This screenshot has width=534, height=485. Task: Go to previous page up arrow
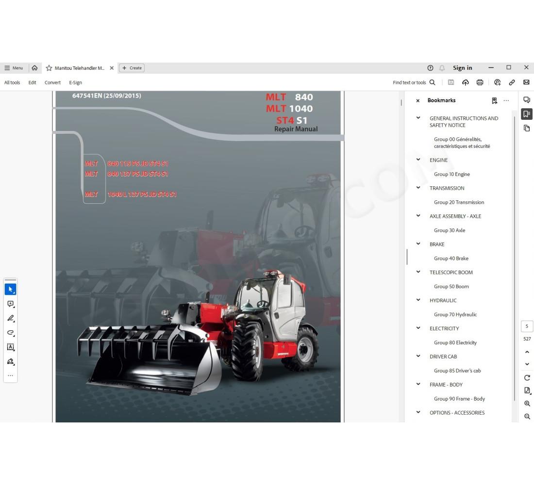(x=527, y=352)
